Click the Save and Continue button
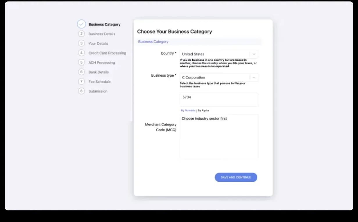 236,177
